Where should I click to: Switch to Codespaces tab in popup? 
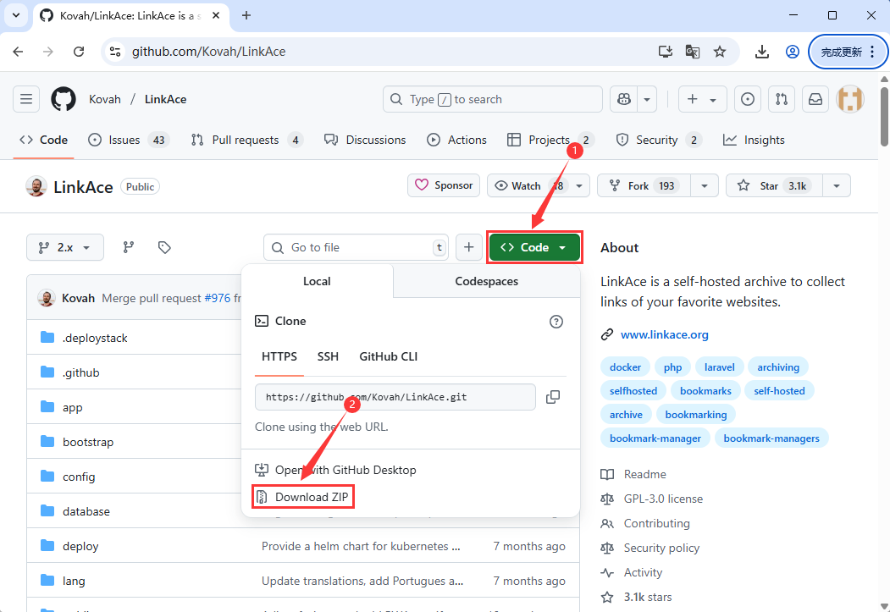pyautogui.click(x=486, y=281)
